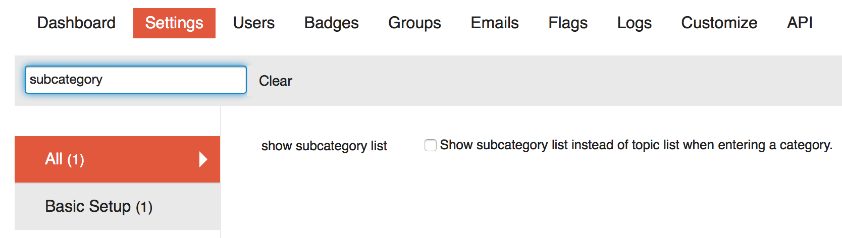This screenshot has height=238, width=842.
Task: Focus the settings filter search field
Action: coord(135,80)
